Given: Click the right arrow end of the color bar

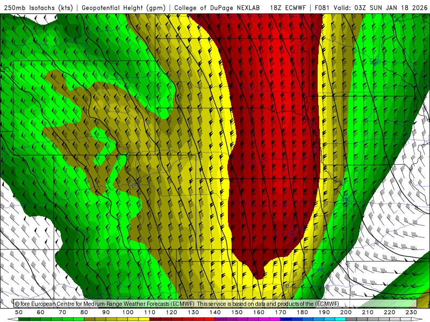Looking at the screenshot, I should [x=417, y=319].
